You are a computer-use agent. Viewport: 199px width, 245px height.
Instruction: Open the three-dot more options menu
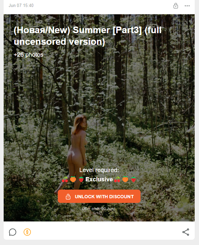point(187,6)
